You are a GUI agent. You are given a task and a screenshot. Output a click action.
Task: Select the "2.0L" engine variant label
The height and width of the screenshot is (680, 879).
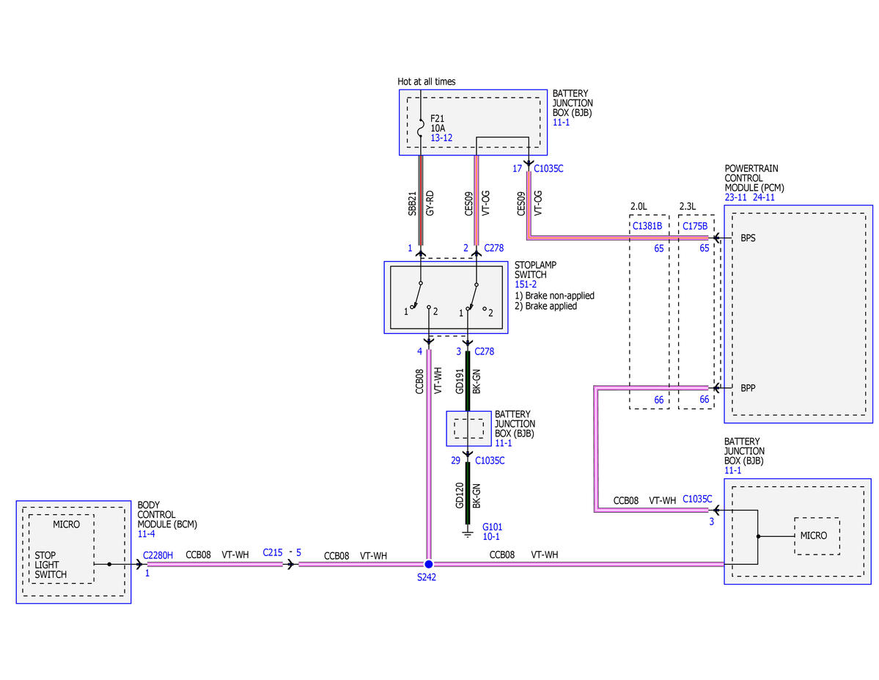pyautogui.click(x=639, y=206)
